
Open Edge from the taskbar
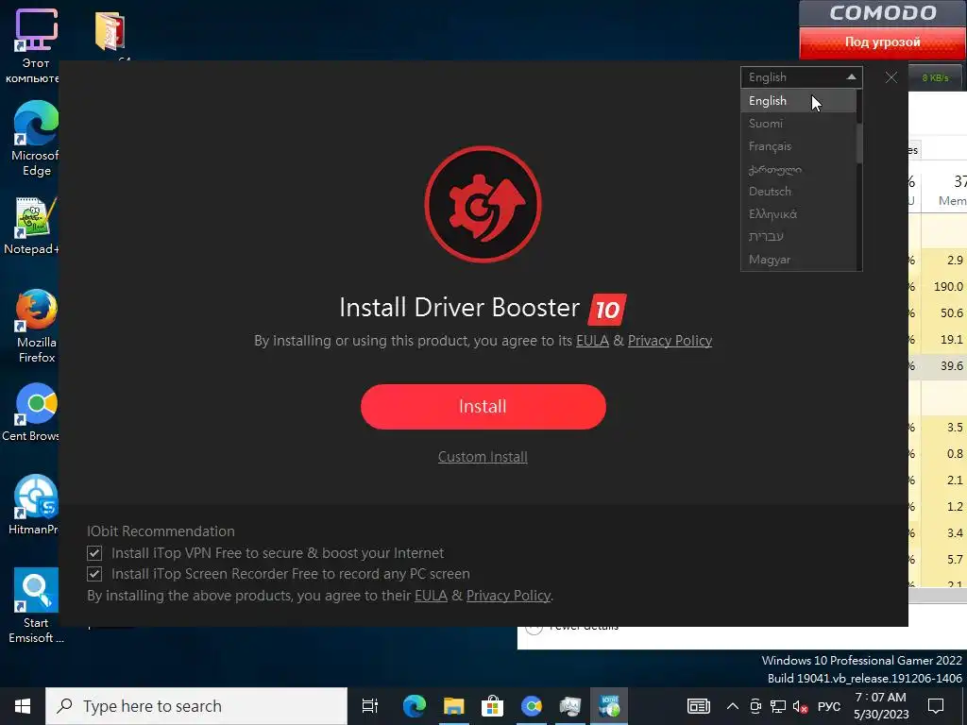pyautogui.click(x=415, y=706)
